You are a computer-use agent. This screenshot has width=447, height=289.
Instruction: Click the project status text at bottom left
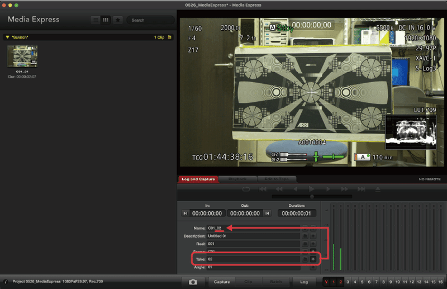(x=58, y=281)
